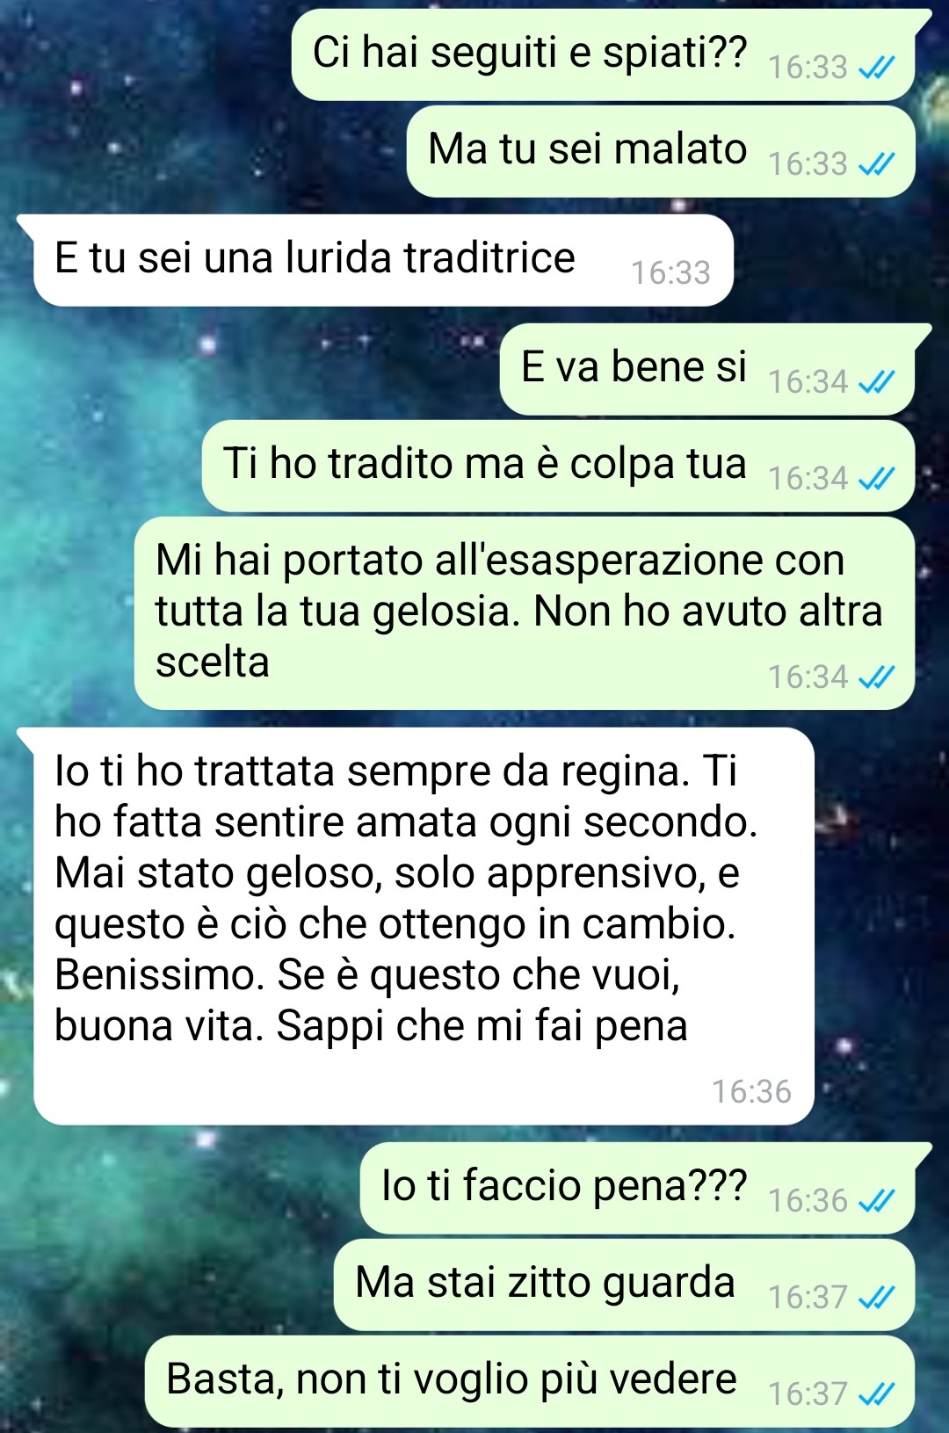Tap the read receipt ticks on 'E va bene si'
The image size is (949, 1433).
876,382
